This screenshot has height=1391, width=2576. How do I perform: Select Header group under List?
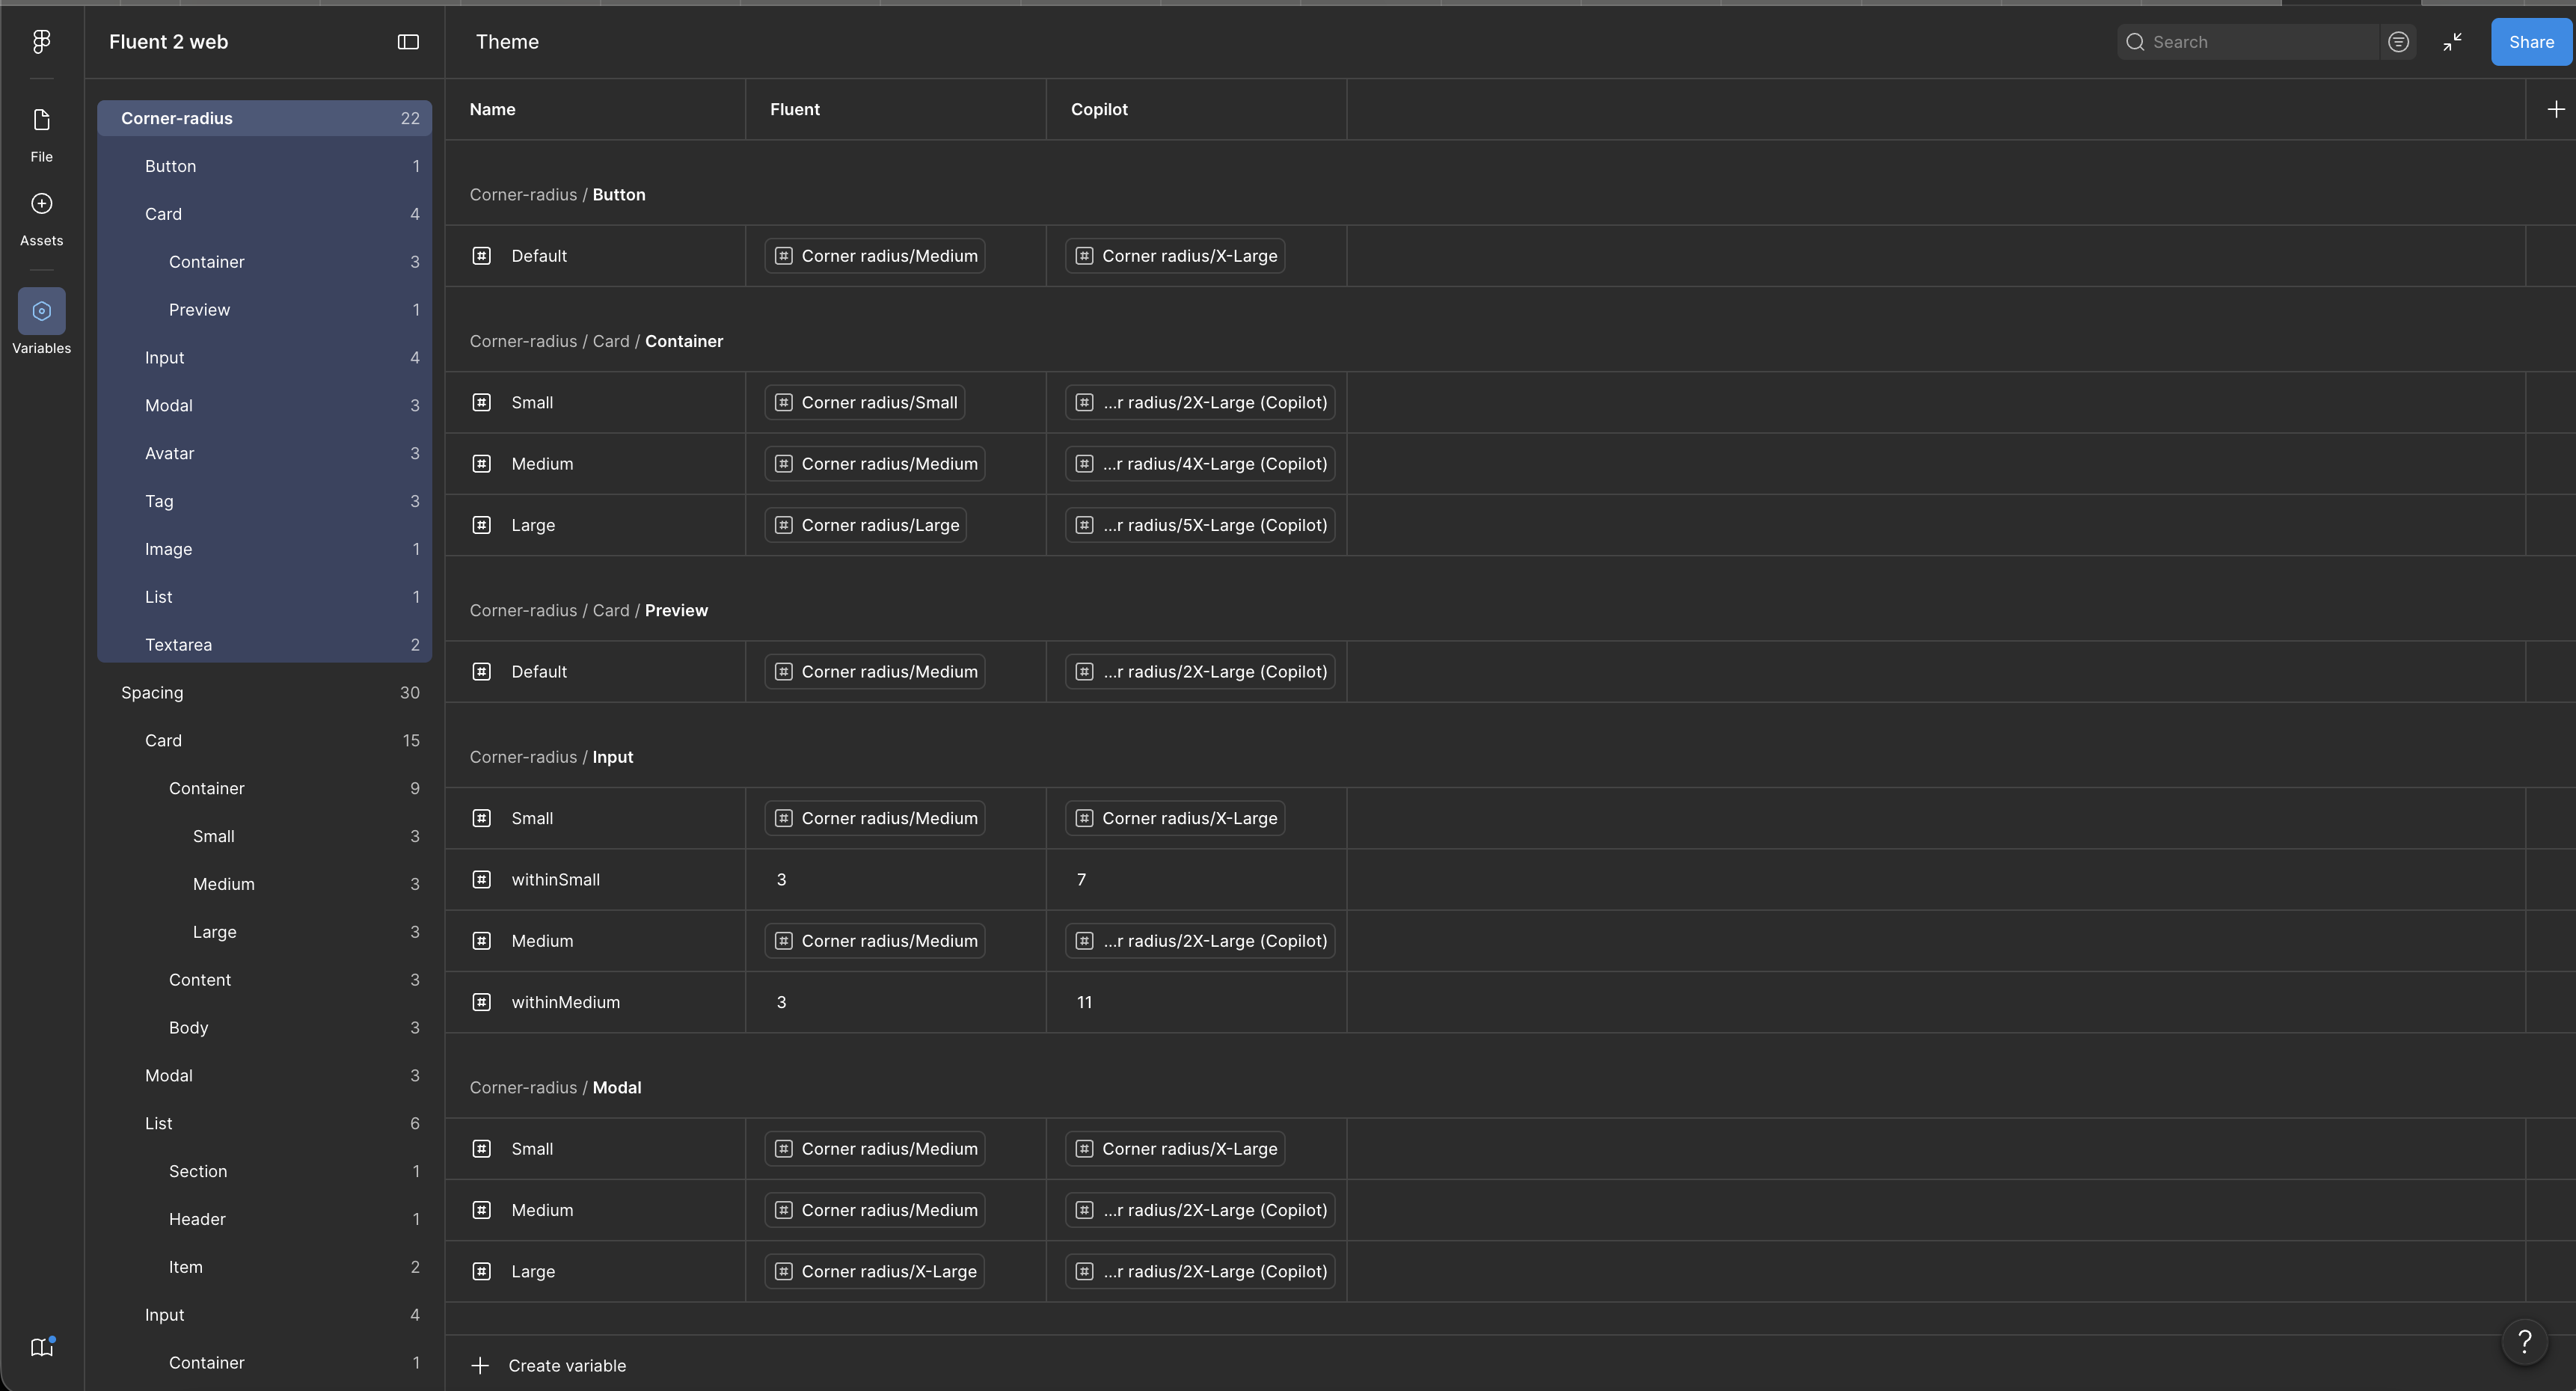tap(264, 1219)
